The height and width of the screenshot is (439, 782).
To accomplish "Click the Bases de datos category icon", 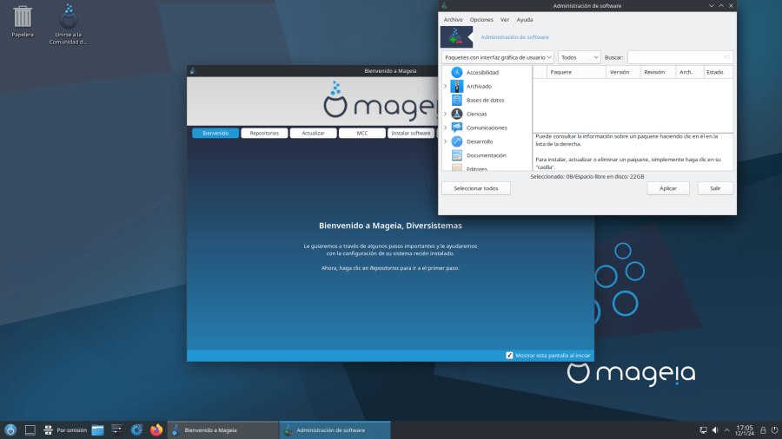I will click(x=457, y=100).
